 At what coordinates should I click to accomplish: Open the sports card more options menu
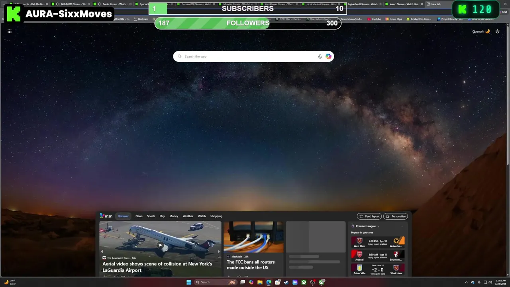pos(402,226)
